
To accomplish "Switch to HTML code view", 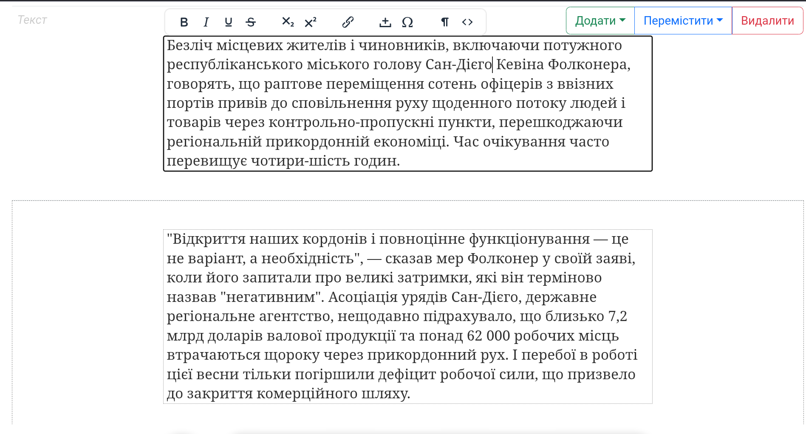I will tap(467, 22).
